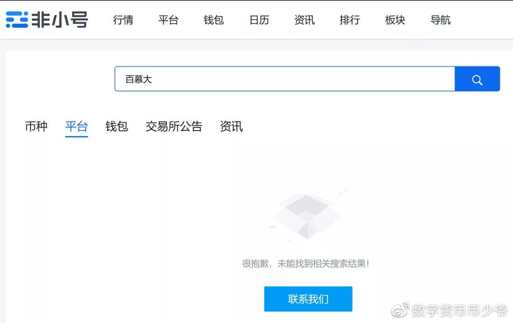
Task: Open the 日历 calendar page
Action: (258, 20)
